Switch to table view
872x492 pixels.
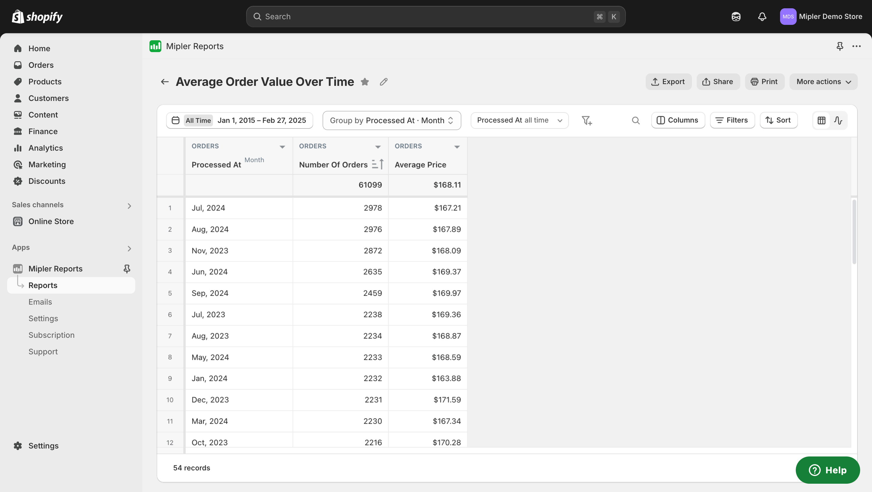pos(822,121)
